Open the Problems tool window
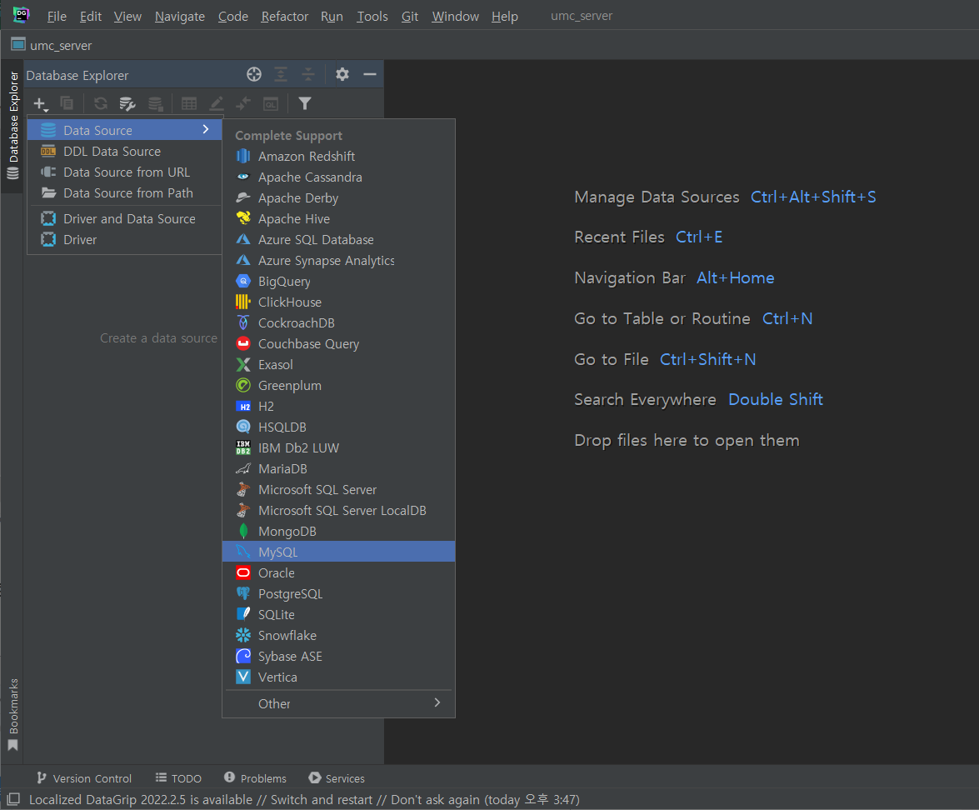 coord(255,778)
